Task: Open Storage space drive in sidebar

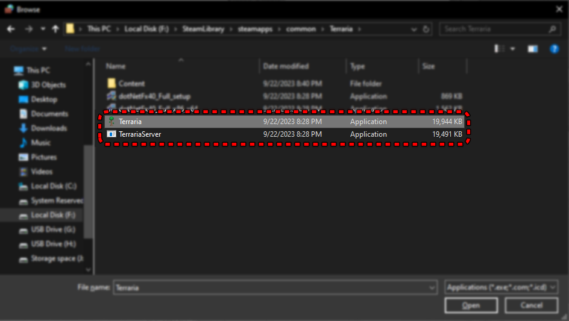Action: [51, 258]
